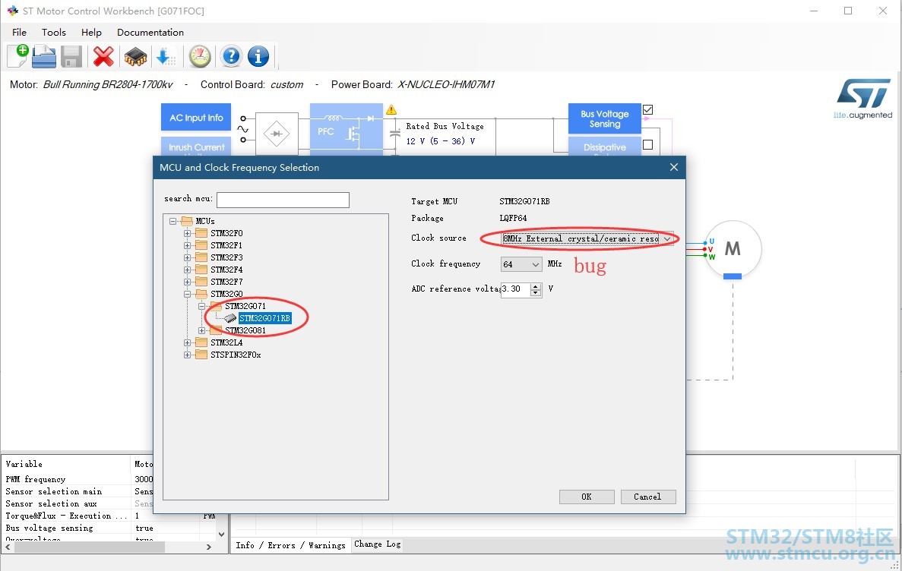Click the rectifier diode bridge block

click(x=277, y=134)
